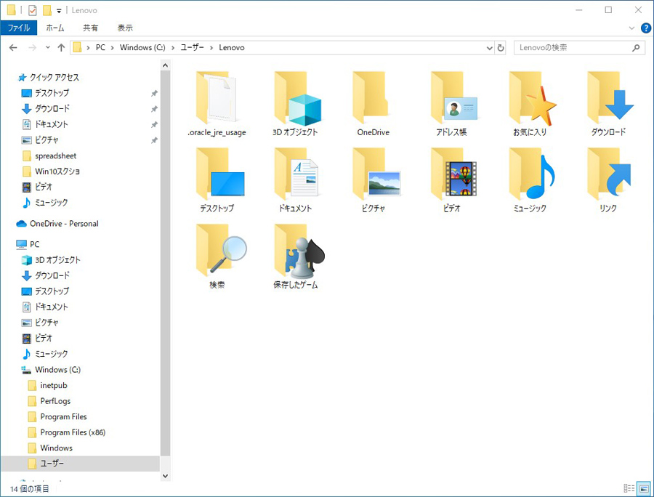Select PerfLogs folder in navigation tree
Viewport: 654px width, 497px height.
click(55, 401)
